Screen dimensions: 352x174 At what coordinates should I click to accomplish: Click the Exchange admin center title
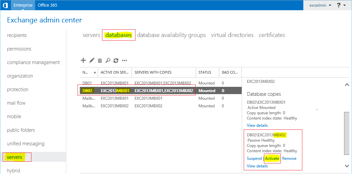pyautogui.click(x=44, y=20)
